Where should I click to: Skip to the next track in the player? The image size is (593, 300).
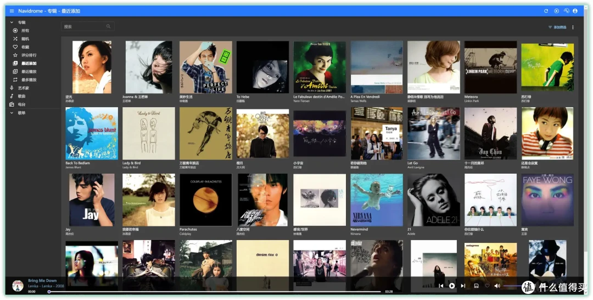click(463, 286)
